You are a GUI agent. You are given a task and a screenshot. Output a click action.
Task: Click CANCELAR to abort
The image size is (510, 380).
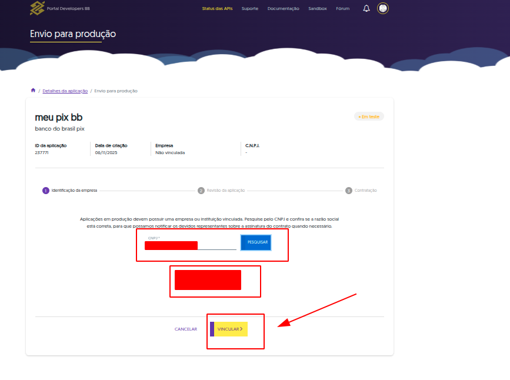point(185,329)
